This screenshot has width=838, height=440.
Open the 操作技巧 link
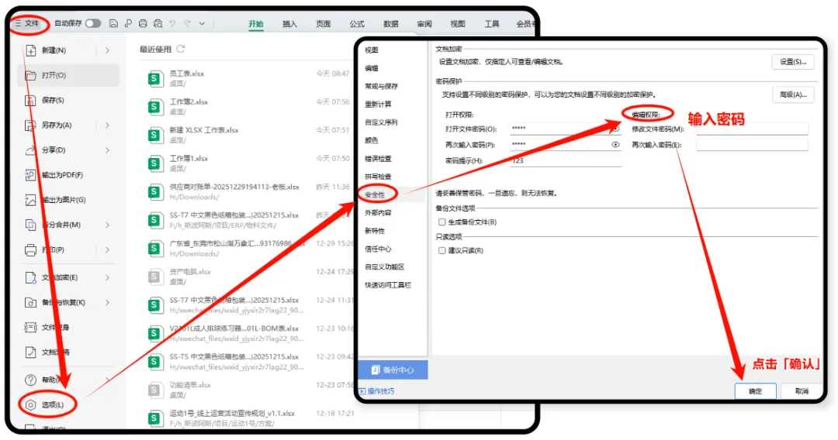point(377,391)
